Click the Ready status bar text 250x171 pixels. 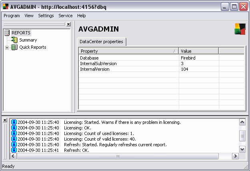coord(8,166)
